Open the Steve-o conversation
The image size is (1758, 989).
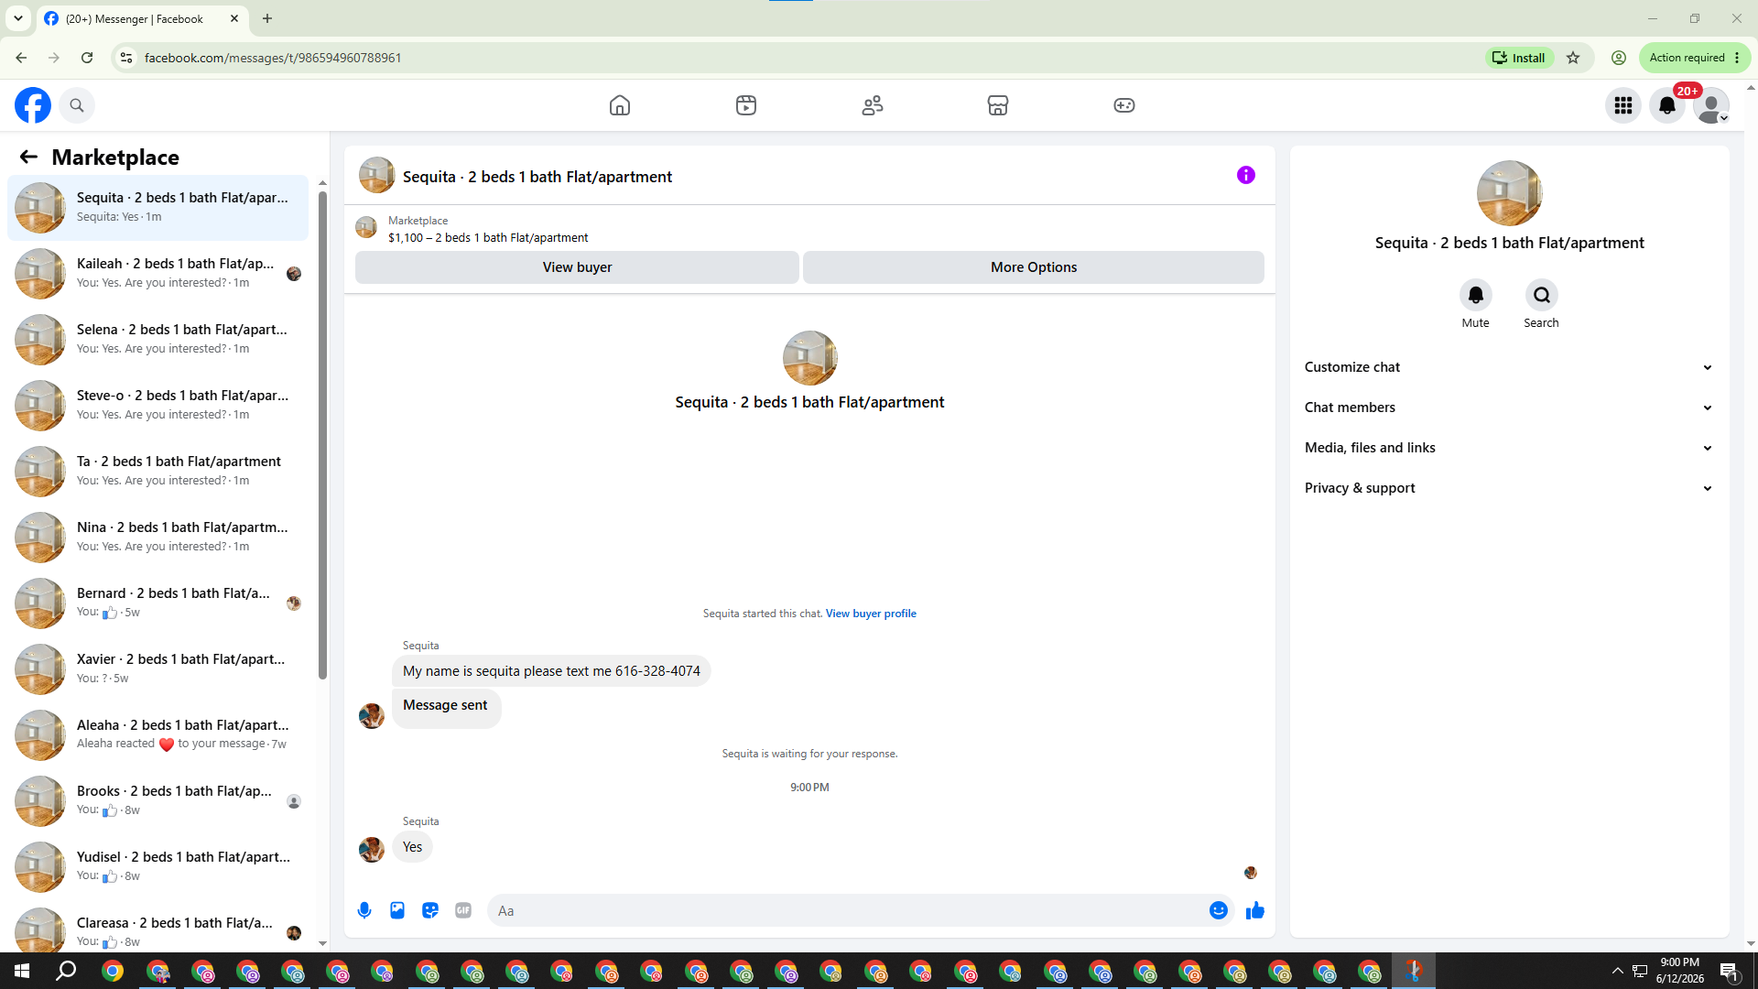coord(157,406)
